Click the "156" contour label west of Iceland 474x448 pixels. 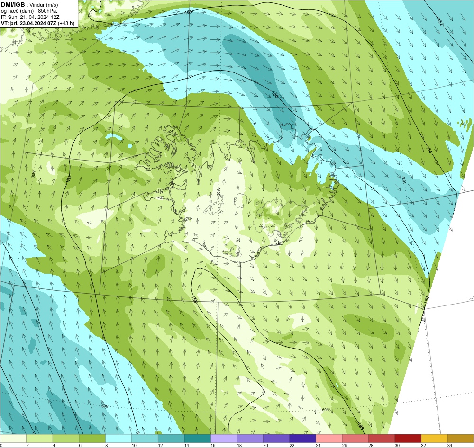pyautogui.click(x=68, y=179)
